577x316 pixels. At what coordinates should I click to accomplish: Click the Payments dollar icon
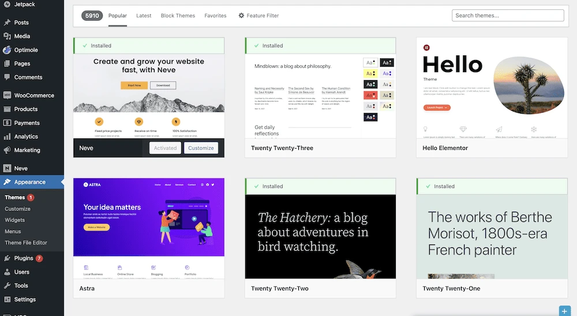pyautogui.click(x=7, y=123)
